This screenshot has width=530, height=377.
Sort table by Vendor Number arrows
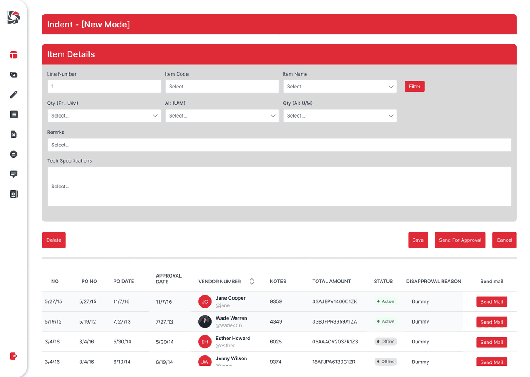252,282
